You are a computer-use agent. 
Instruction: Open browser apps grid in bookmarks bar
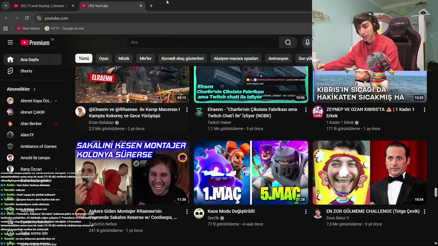coord(5,28)
